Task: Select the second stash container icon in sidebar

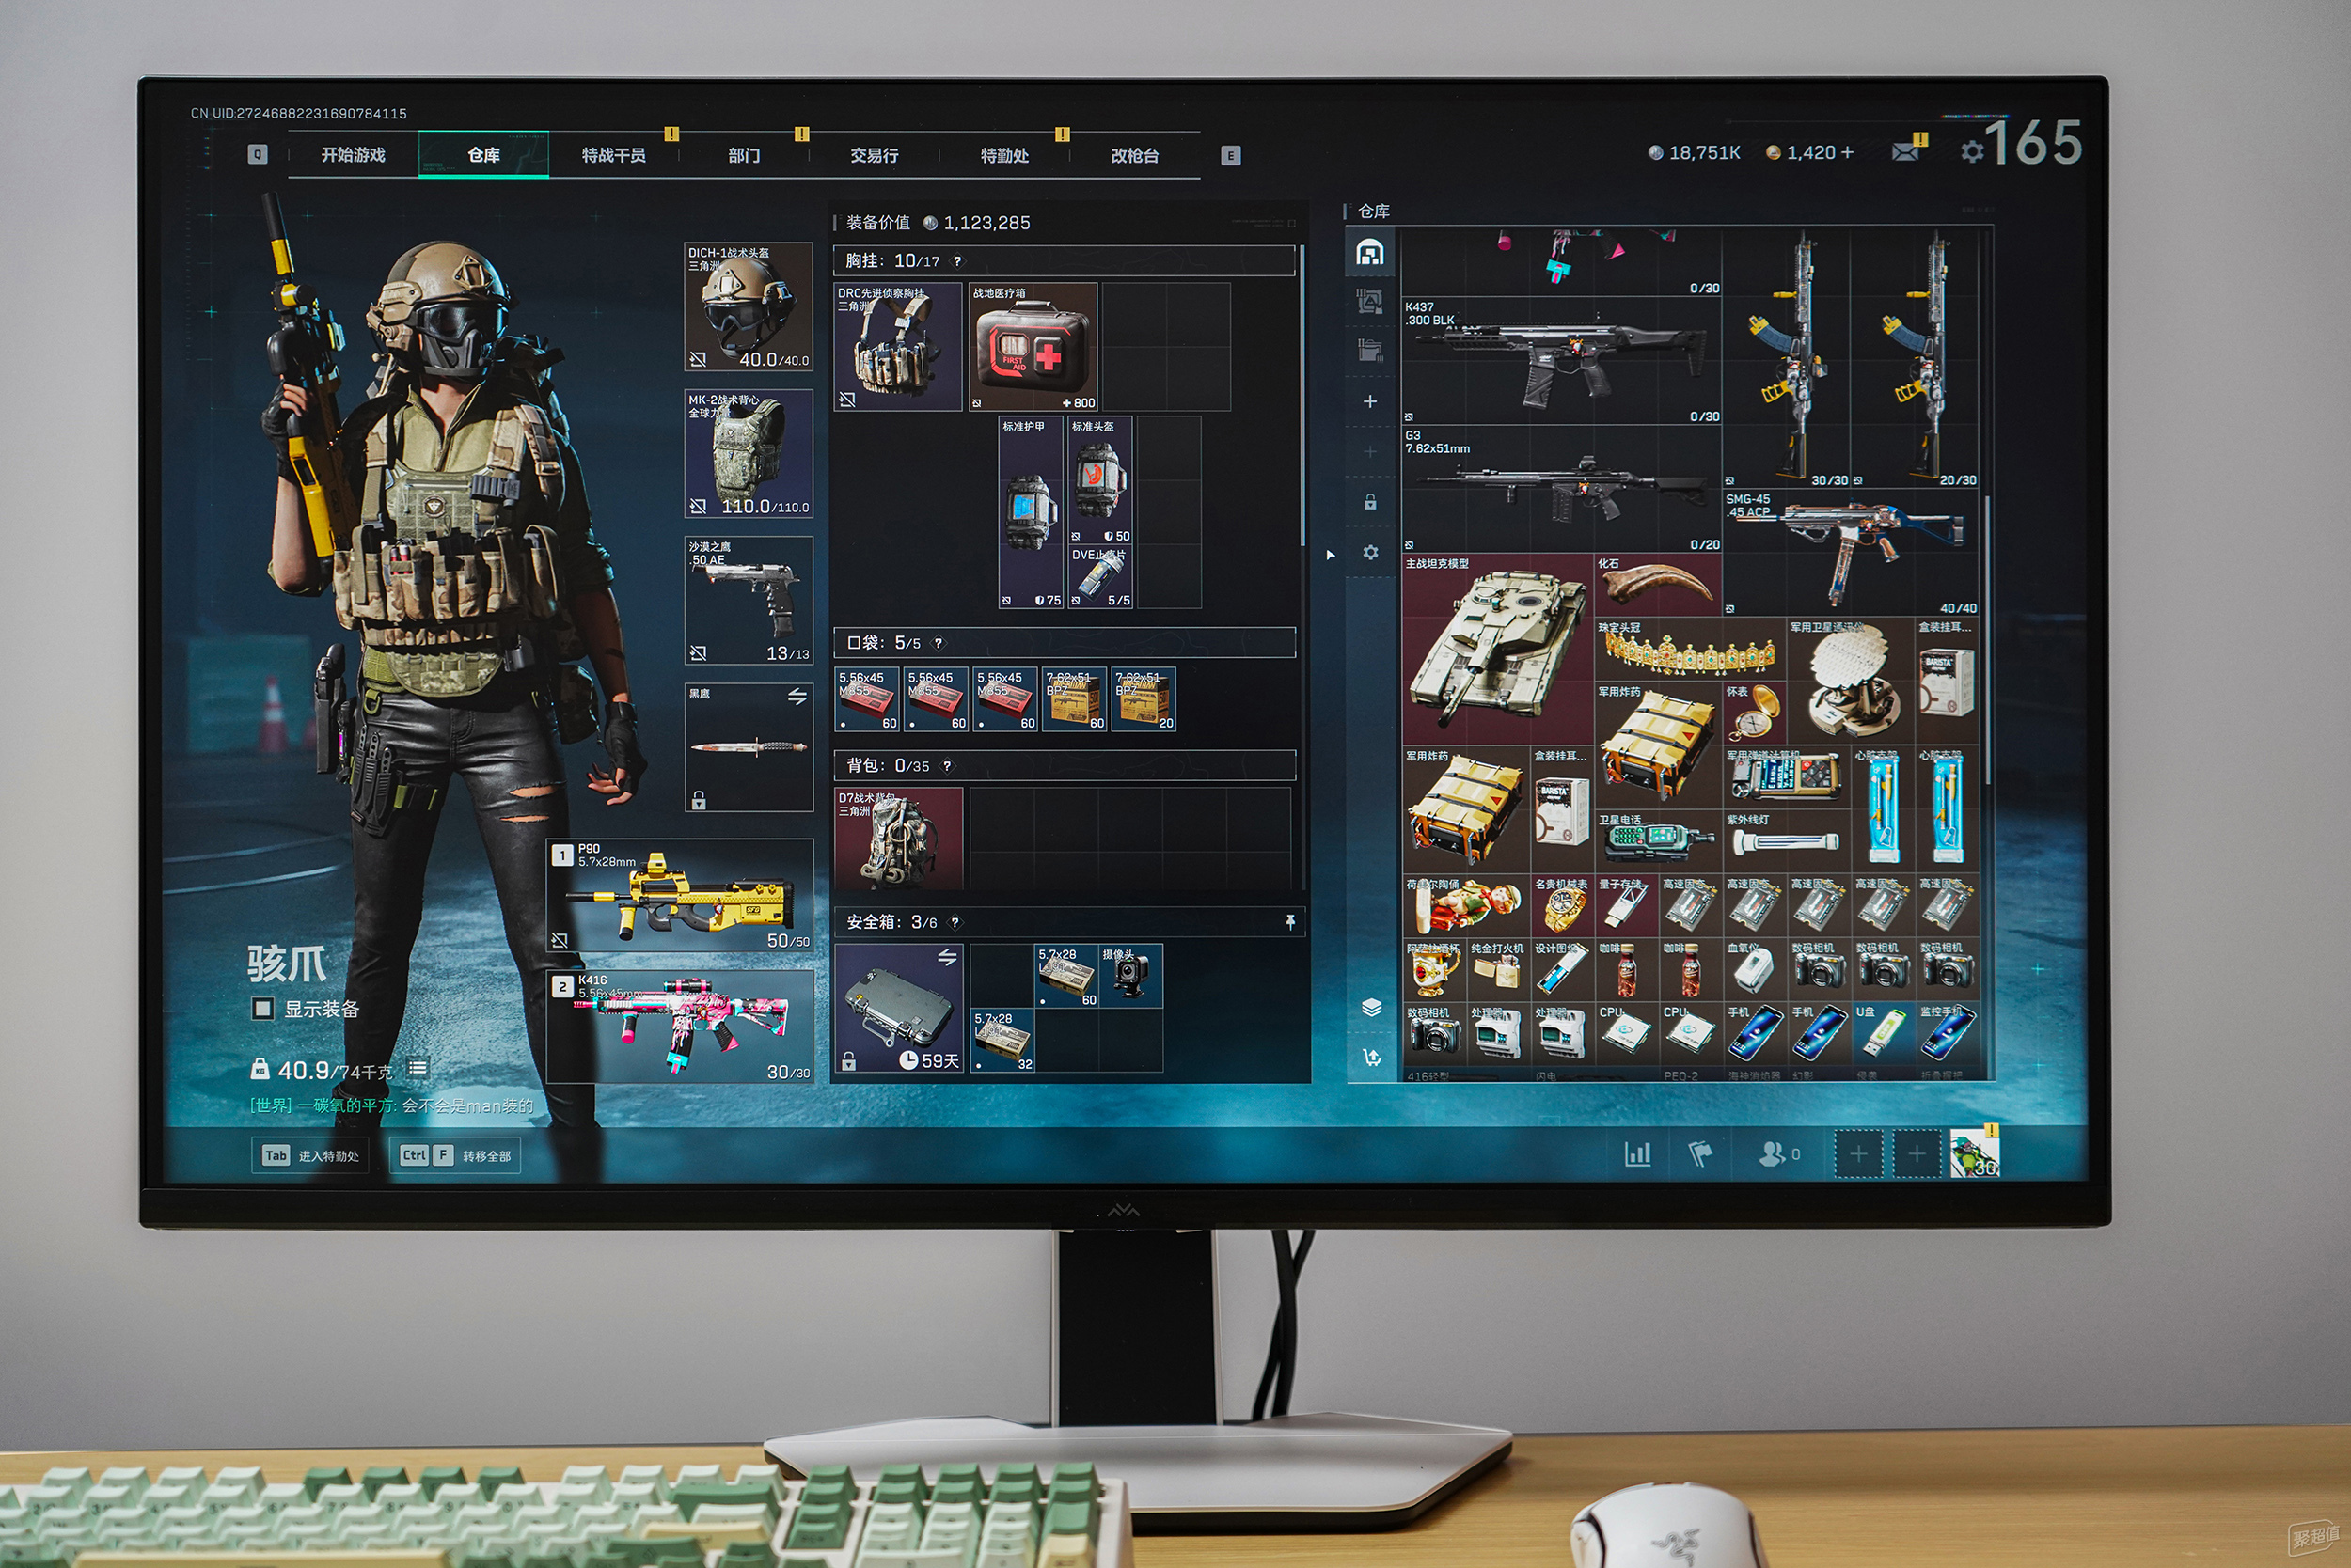Action: 1369,300
